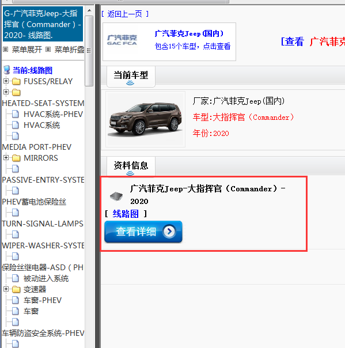Click the 返回上一页 link
345x348 pixels.
pyautogui.click(x=124, y=14)
